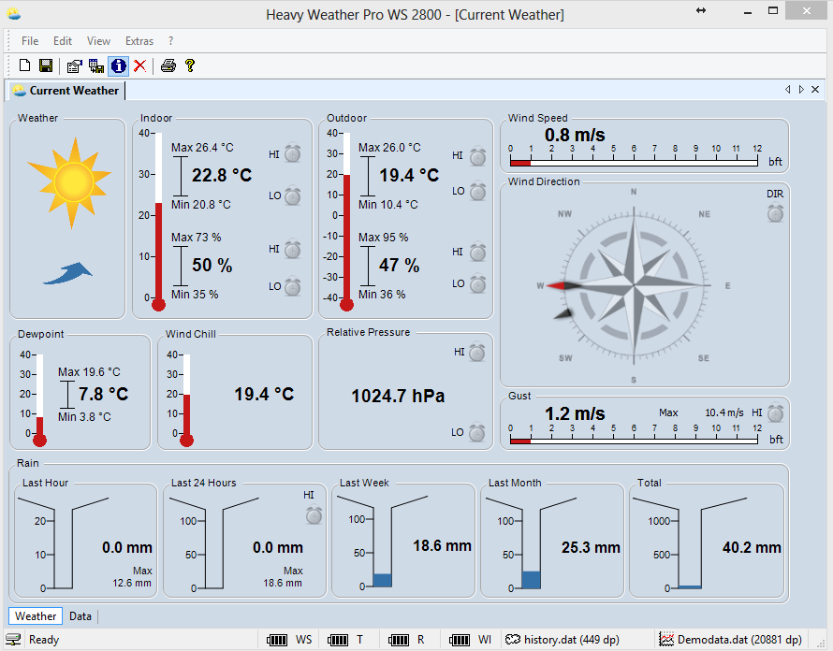Click the Wind Chill thermometer gauge
Viewport: 833px width, 651px height.
(x=186, y=399)
